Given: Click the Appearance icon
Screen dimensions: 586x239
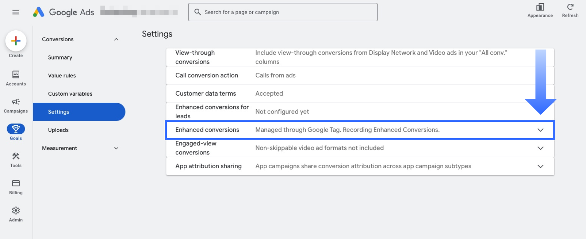Looking at the screenshot, I should click(x=540, y=7).
